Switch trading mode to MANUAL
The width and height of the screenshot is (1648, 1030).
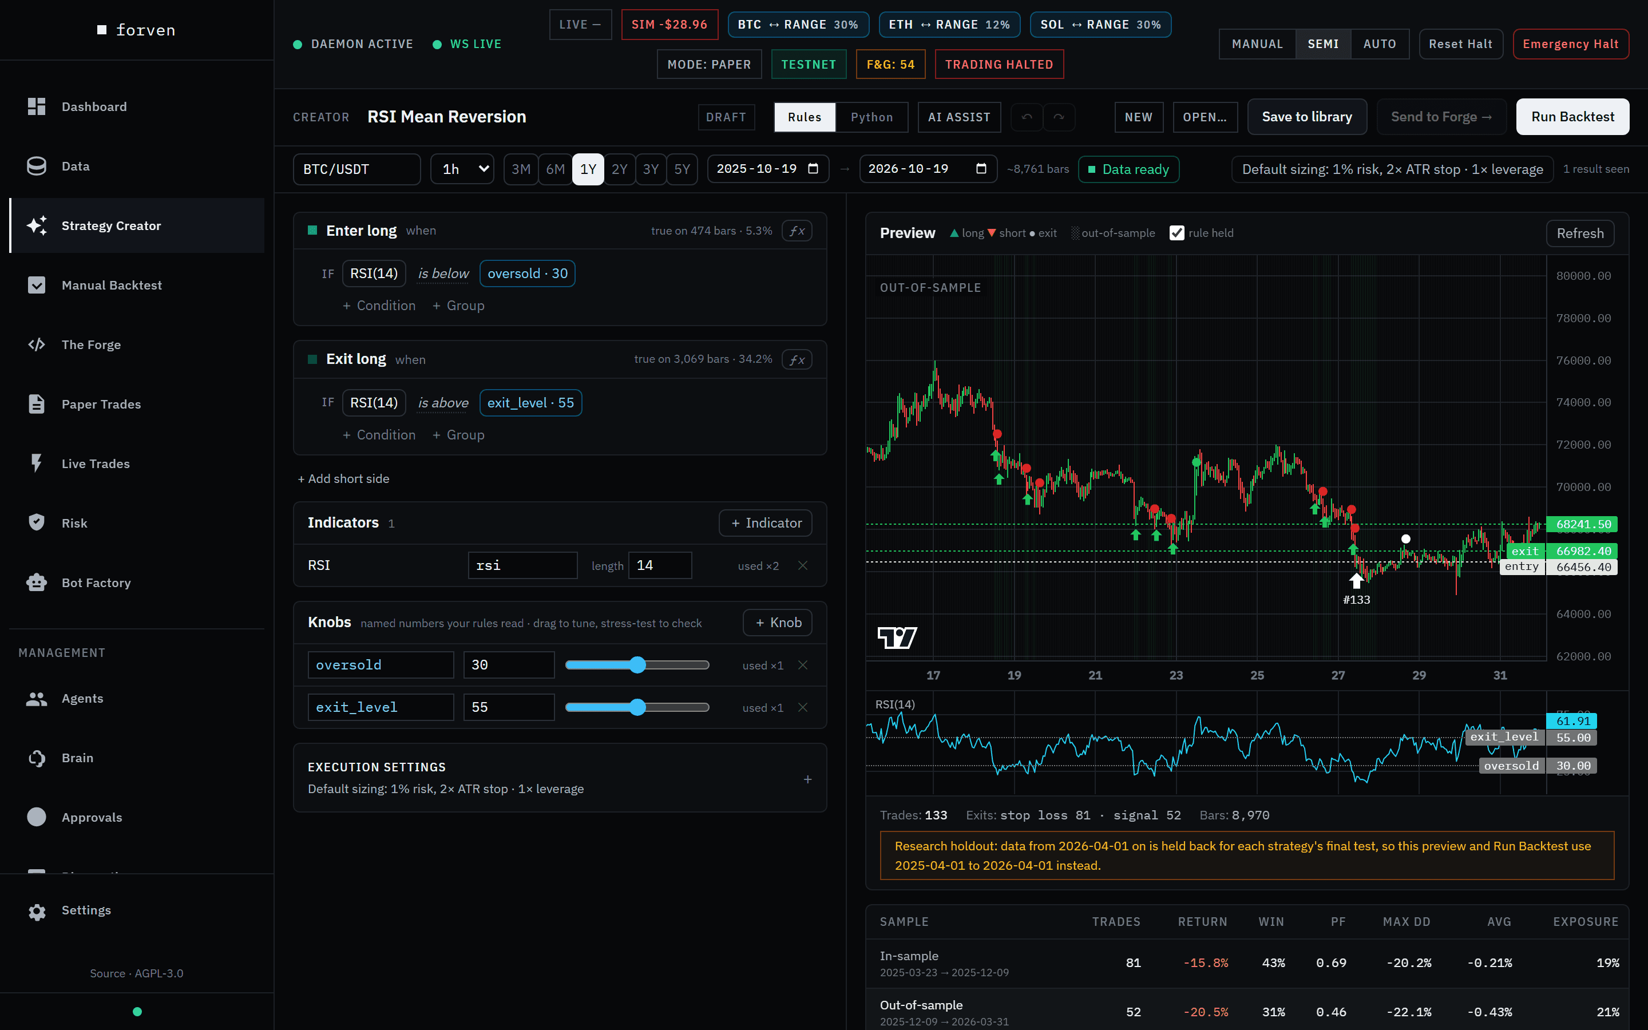(x=1257, y=44)
